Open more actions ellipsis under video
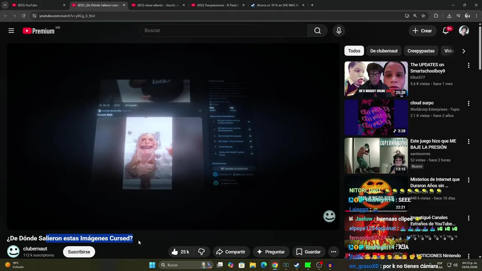Screen dimensions: 482x271 [333, 252]
